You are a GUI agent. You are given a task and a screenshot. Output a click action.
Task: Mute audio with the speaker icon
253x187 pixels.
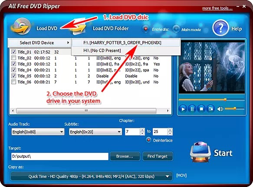(220, 109)
